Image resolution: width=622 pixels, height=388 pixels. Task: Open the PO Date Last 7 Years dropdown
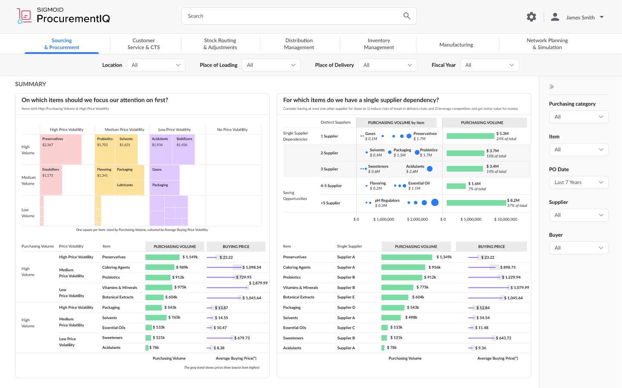tap(578, 182)
